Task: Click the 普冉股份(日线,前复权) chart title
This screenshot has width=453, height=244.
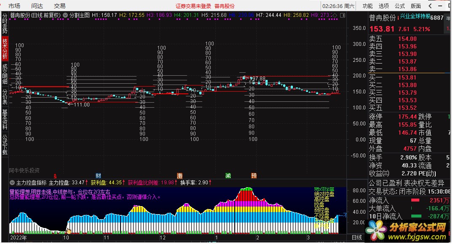Action: click(x=35, y=15)
